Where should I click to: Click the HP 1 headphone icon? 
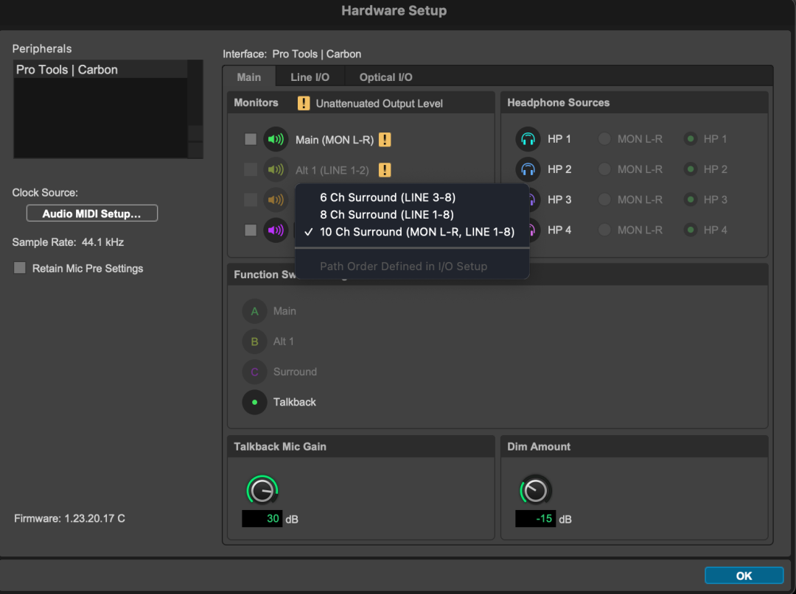pyautogui.click(x=528, y=139)
